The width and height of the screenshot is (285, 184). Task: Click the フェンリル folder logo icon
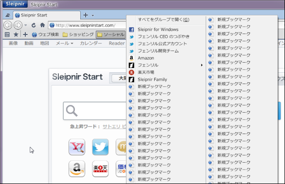pos(131,65)
